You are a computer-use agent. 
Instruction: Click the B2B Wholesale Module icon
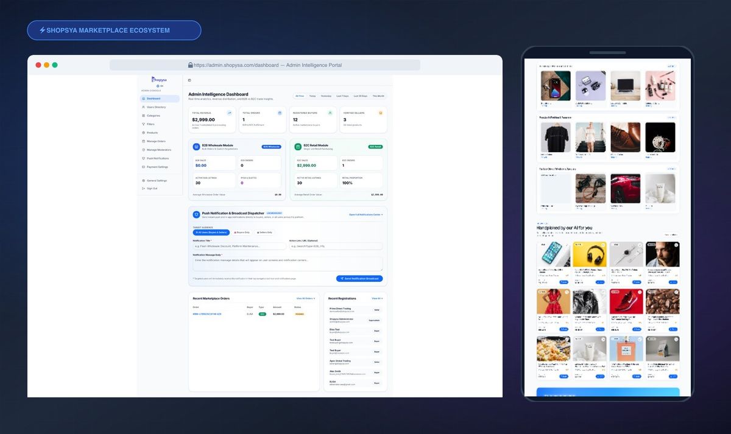click(196, 147)
